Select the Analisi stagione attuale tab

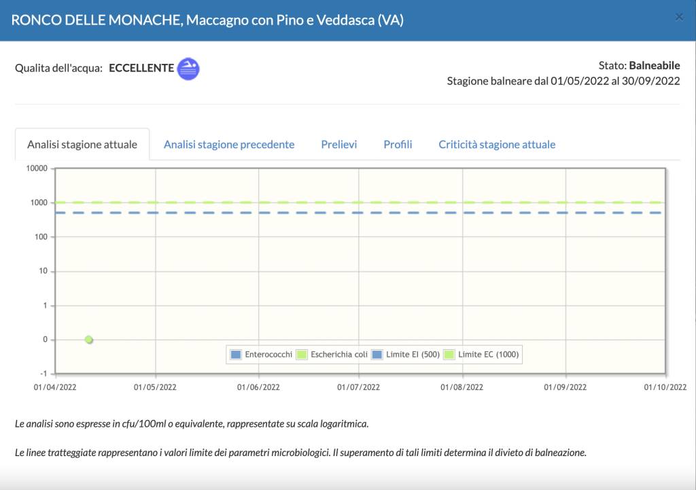(82, 145)
